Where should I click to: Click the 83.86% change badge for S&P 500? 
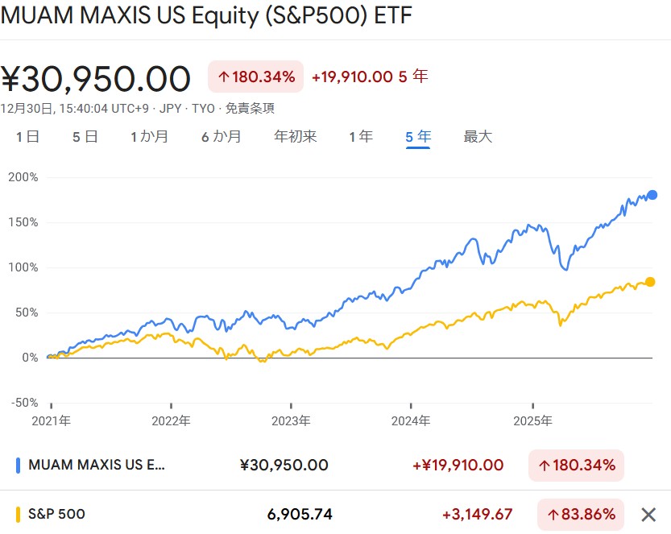(581, 514)
